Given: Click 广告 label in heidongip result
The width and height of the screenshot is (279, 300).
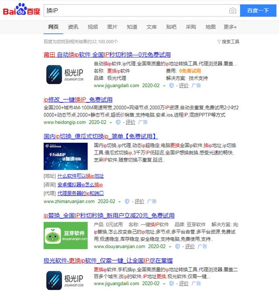Looking at the screenshot, I should 143,122.
